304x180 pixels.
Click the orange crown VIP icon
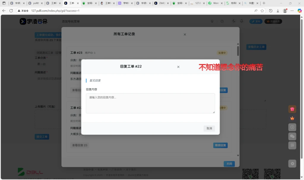tap(292, 118)
